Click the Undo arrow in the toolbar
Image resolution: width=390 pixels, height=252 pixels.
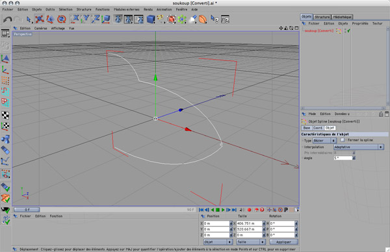coord(8,19)
